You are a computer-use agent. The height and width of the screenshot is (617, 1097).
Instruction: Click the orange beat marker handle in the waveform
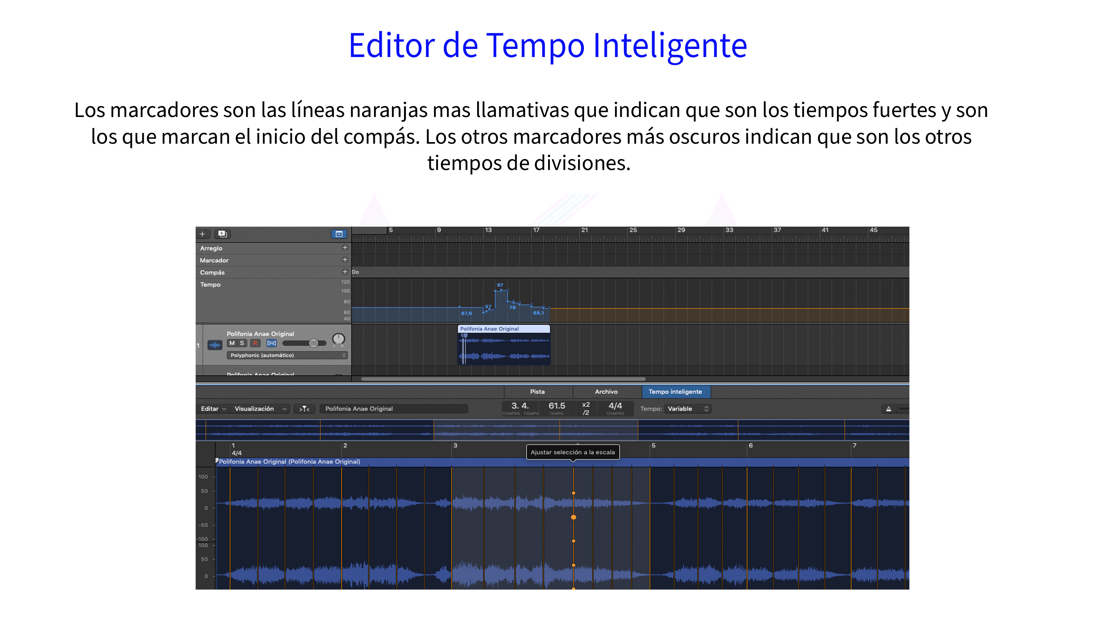pyautogui.click(x=574, y=517)
